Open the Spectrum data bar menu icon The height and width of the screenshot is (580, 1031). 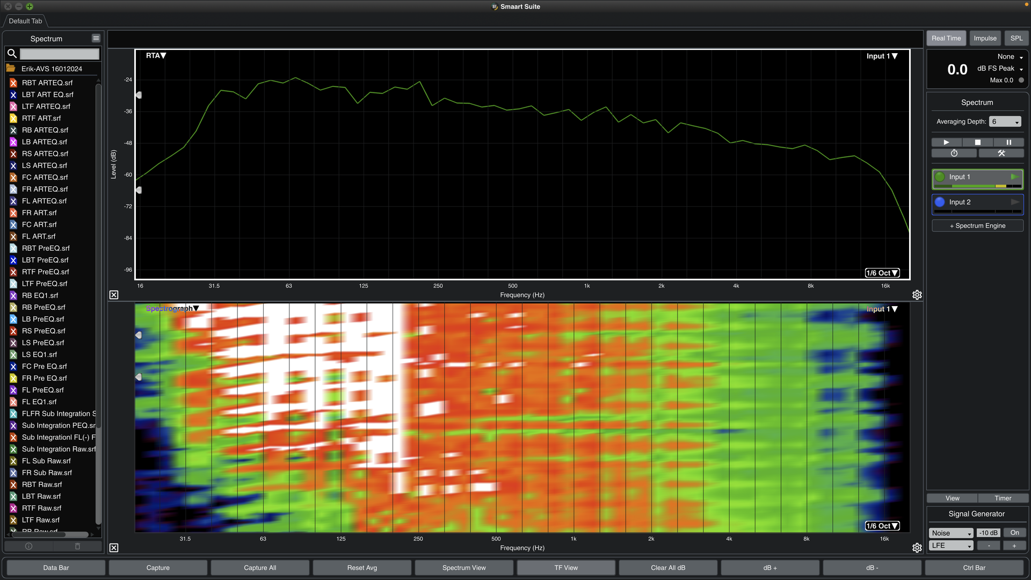coord(96,38)
